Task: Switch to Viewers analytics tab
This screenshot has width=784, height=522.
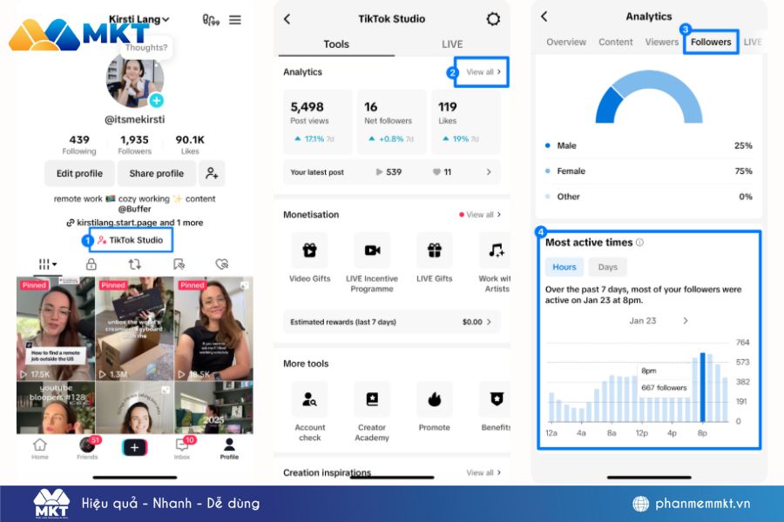Action: [661, 43]
